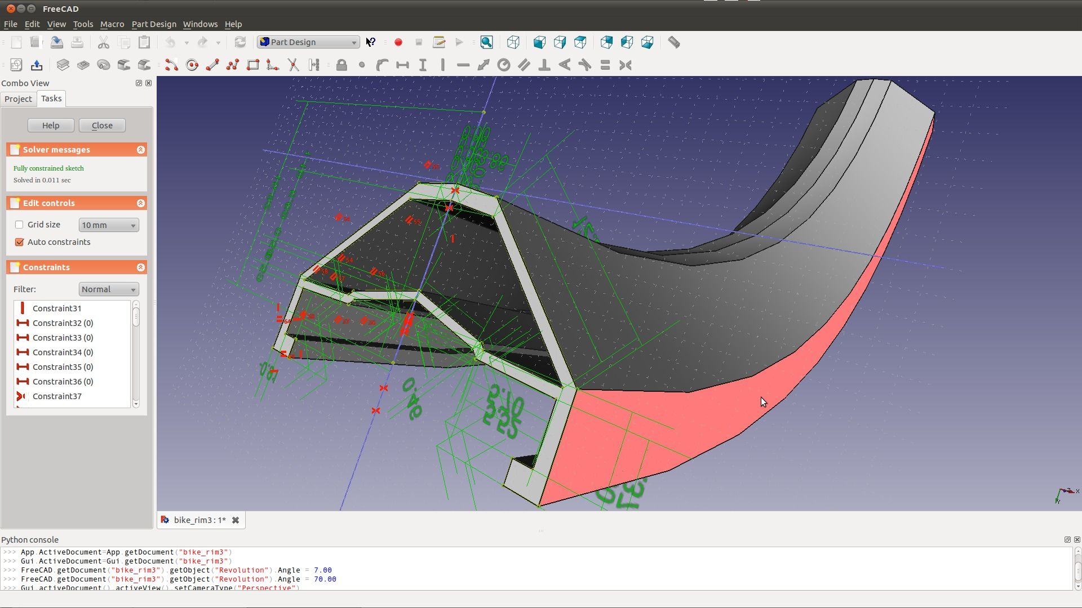Click the macro record stop button
This screenshot has height=608, width=1082.
(418, 42)
